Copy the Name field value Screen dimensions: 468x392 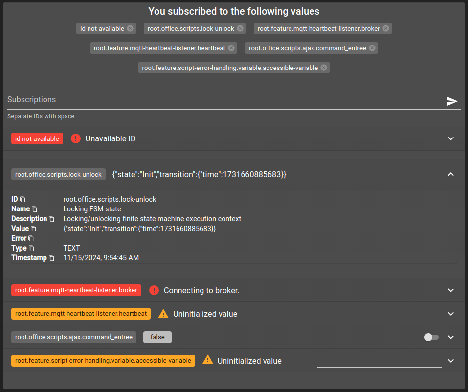[x=34, y=209]
